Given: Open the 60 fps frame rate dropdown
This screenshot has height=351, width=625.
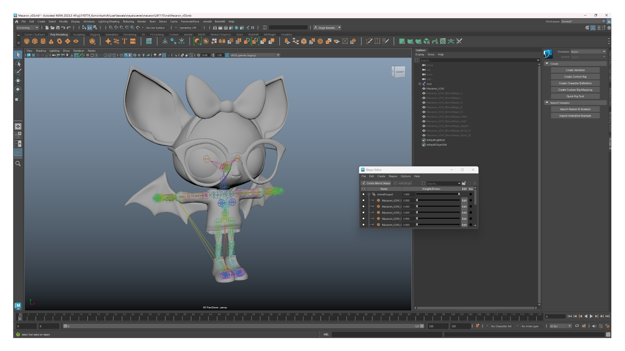Looking at the screenshot, I should (x=561, y=326).
